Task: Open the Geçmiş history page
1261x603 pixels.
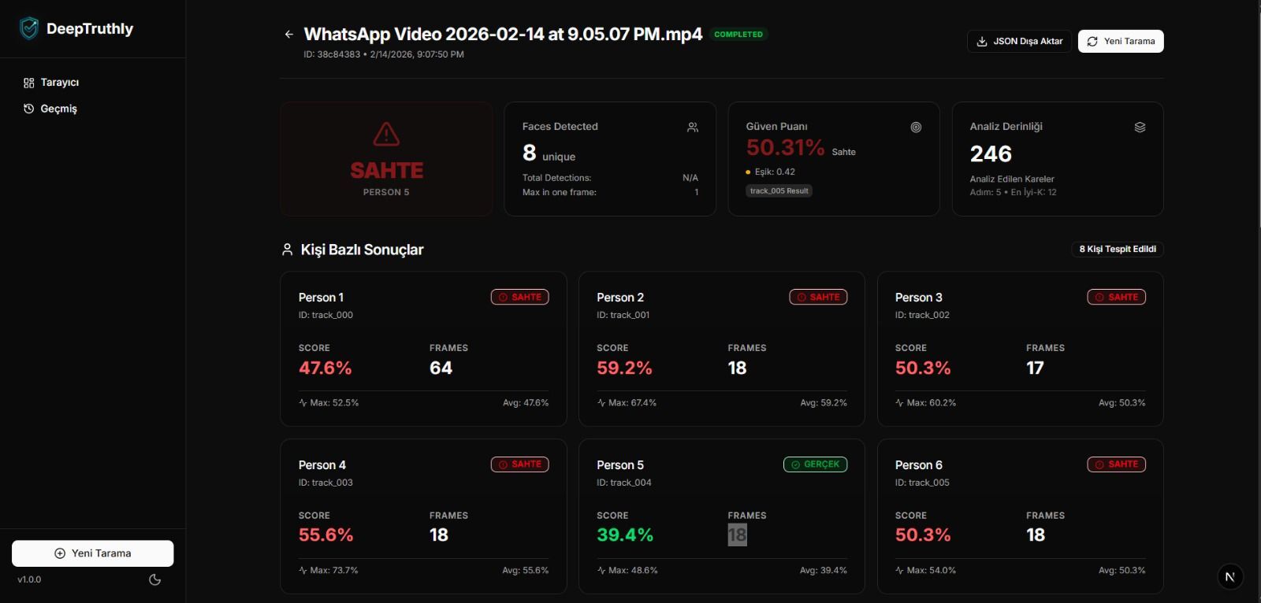Action: click(58, 109)
